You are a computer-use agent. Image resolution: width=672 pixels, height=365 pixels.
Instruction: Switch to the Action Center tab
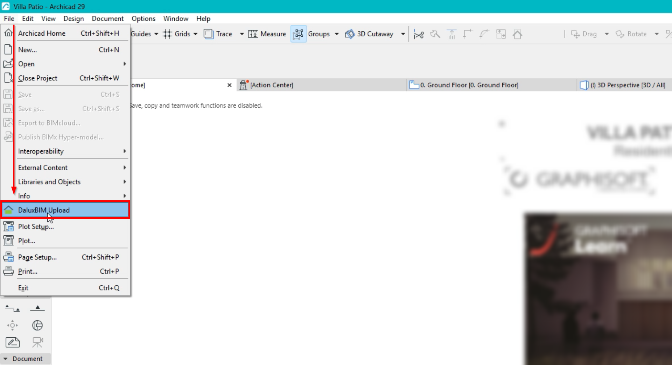click(321, 85)
